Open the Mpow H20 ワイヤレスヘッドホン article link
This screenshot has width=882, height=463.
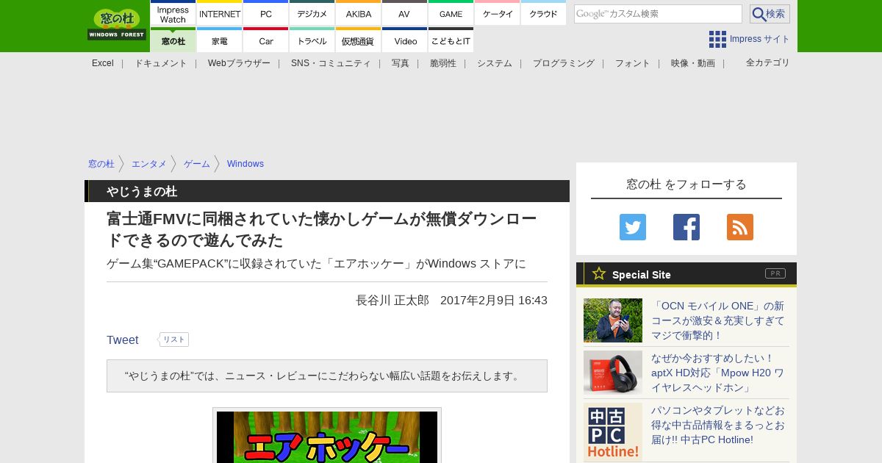[719, 373]
